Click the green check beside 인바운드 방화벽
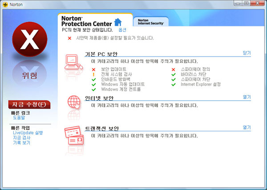This screenshot has width=267, height=190. point(93,80)
